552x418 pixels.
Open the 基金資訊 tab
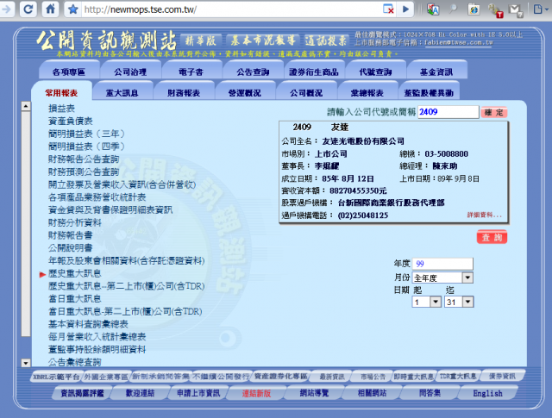[x=436, y=72]
